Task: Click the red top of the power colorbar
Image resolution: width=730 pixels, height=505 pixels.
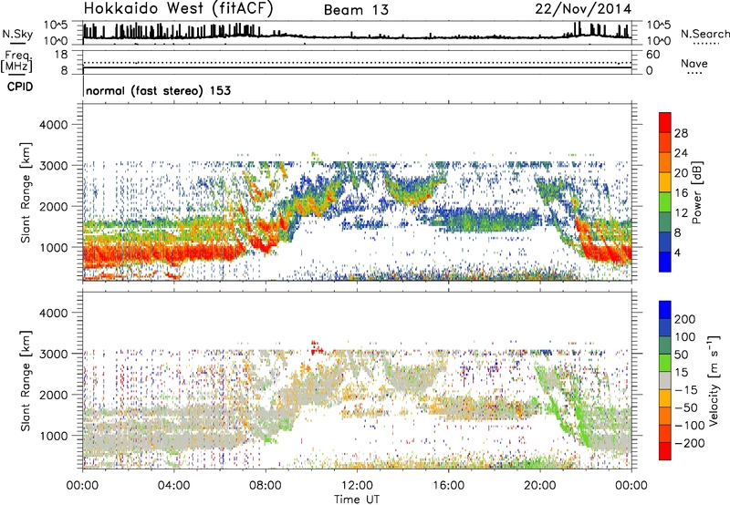Action: tap(665, 122)
